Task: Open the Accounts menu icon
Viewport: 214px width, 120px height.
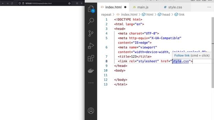Action: 91,111
